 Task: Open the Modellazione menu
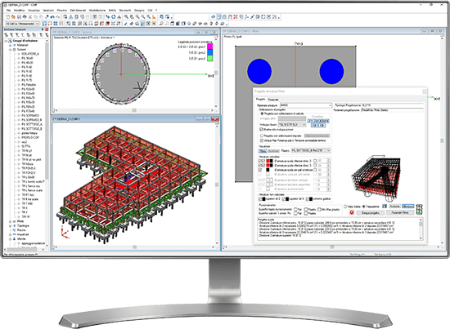point(97,11)
